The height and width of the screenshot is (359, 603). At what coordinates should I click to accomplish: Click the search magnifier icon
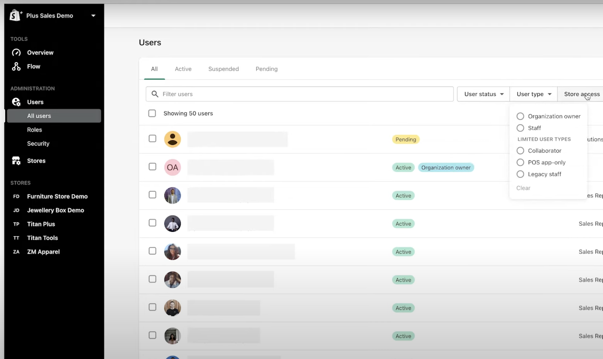click(155, 94)
